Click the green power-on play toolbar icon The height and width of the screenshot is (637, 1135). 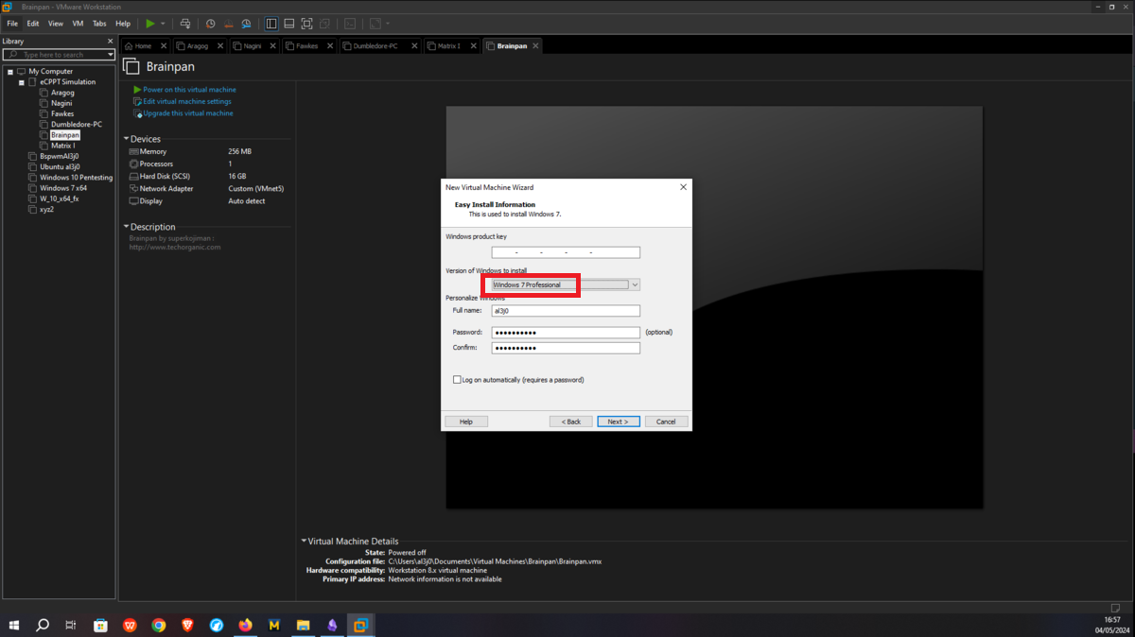(149, 24)
